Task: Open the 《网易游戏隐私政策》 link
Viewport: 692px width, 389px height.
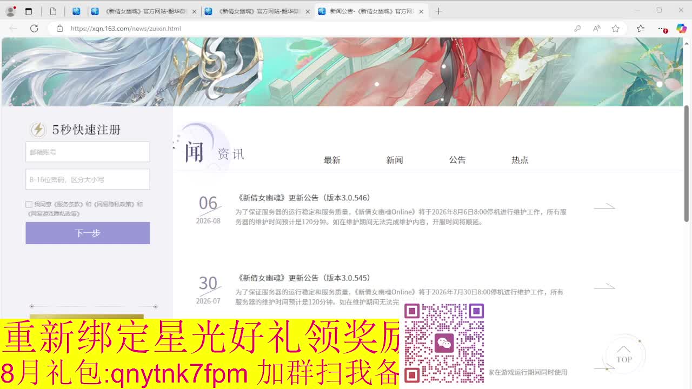Action: 54,213
